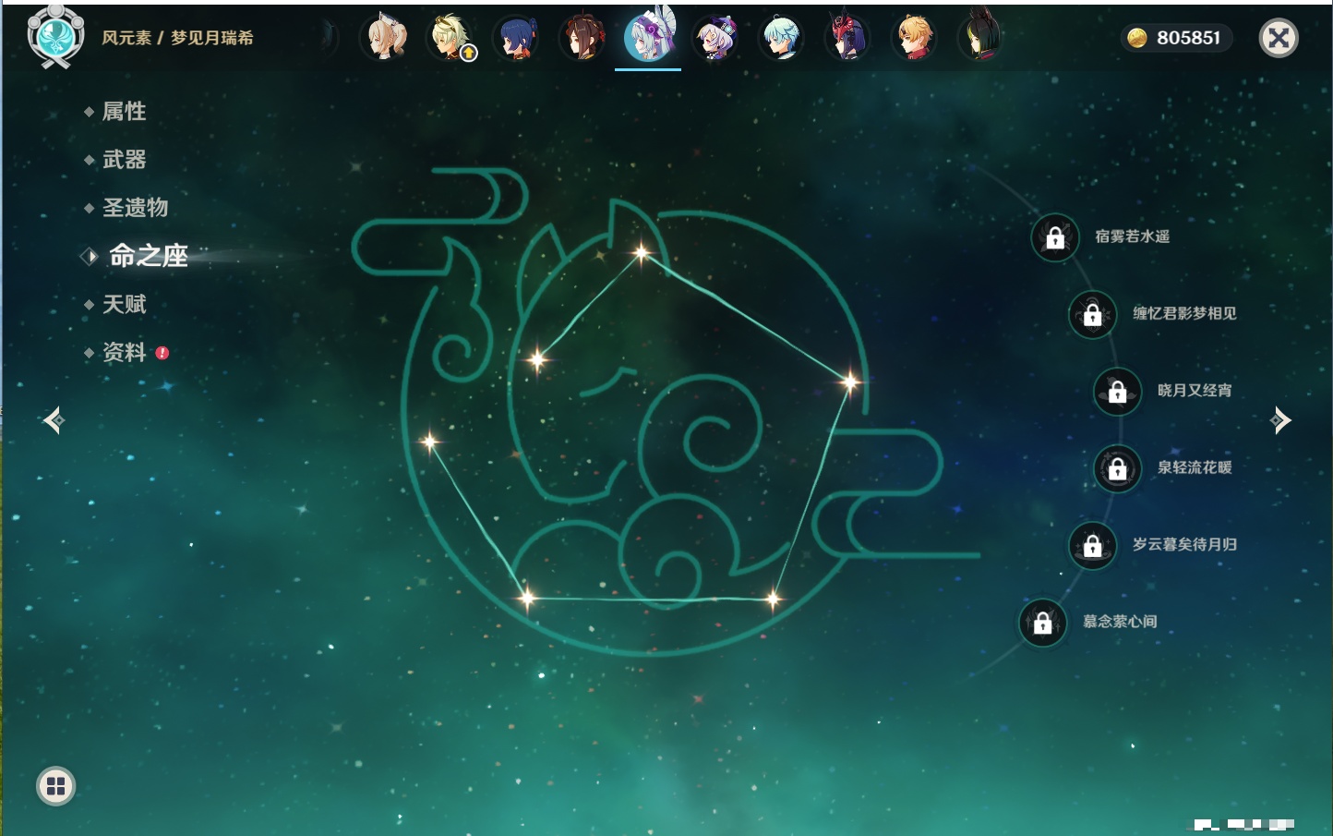Open locked constellation 晓月又经宵 icon
The height and width of the screenshot is (836, 1333).
click(x=1118, y=391)
